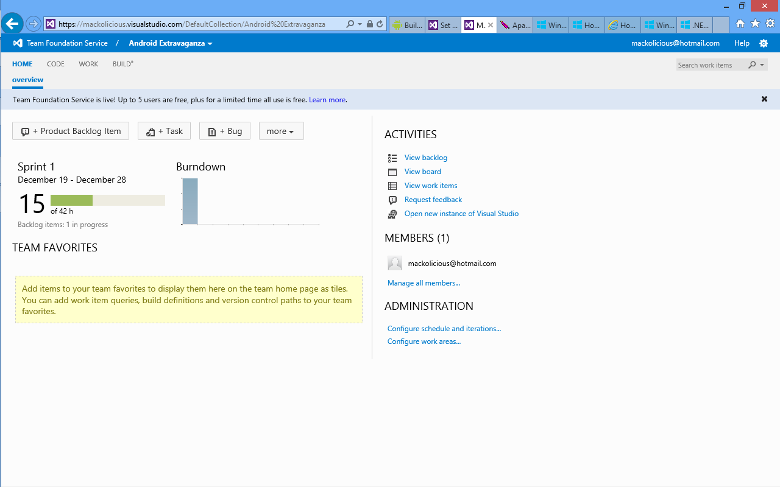The width and height of the screenshot is (780, 487).
Task: Open the View work items link
Action: point(431,186)
